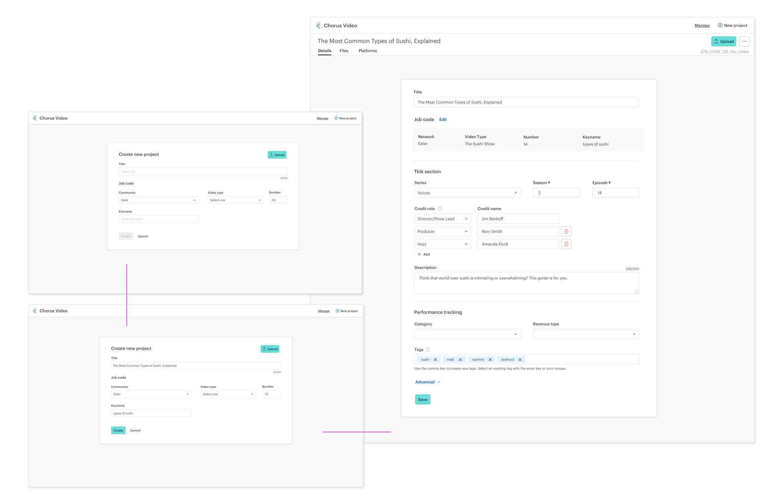Viewport: 770px width, 502px height.
Task: Remove the seafood tag
Action: pyautogui.click(x=520, y=360)
